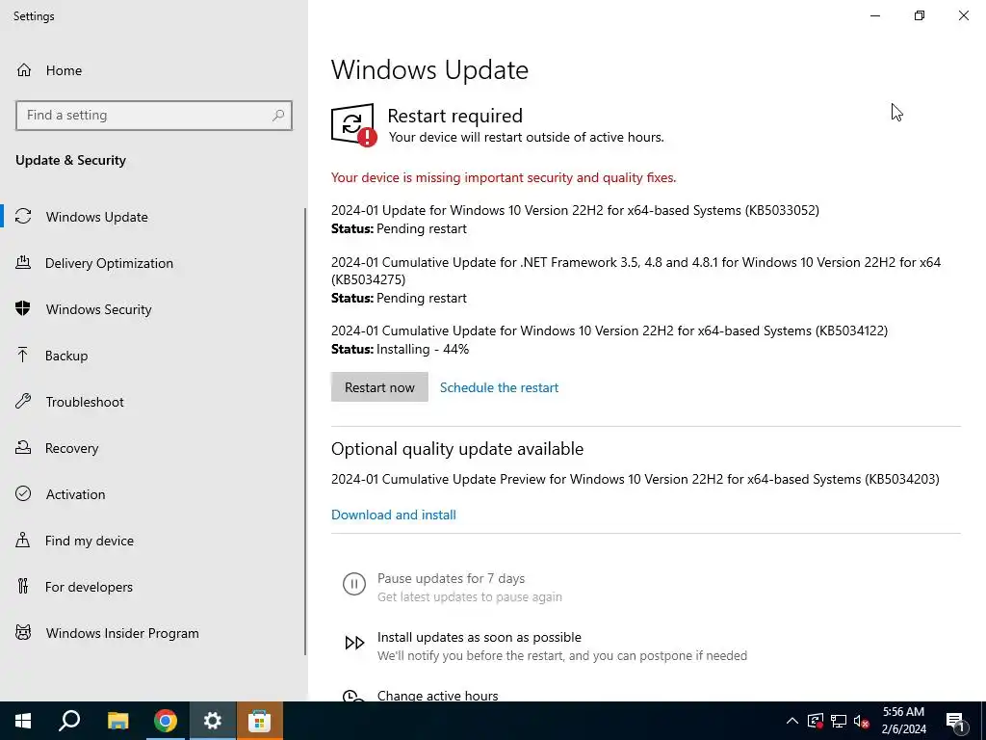Click the fast-forward Install updates icon
Viewport: 986px width, 740px height.
pos(354,643)
